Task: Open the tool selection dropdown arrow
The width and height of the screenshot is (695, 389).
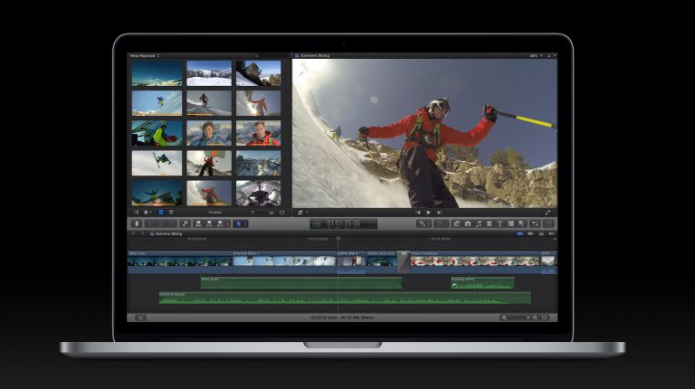Action: [x=245, y=224]
